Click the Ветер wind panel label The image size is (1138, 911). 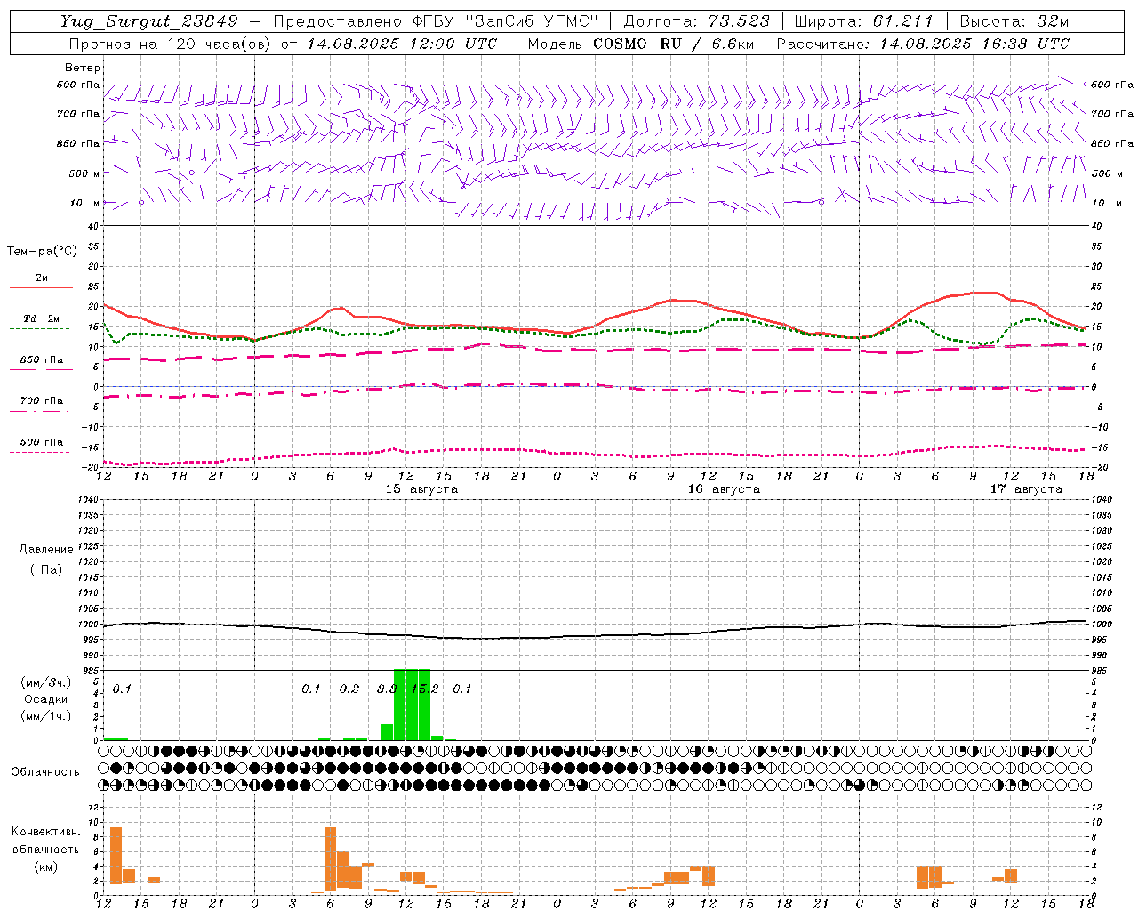[x=83, y=68]
